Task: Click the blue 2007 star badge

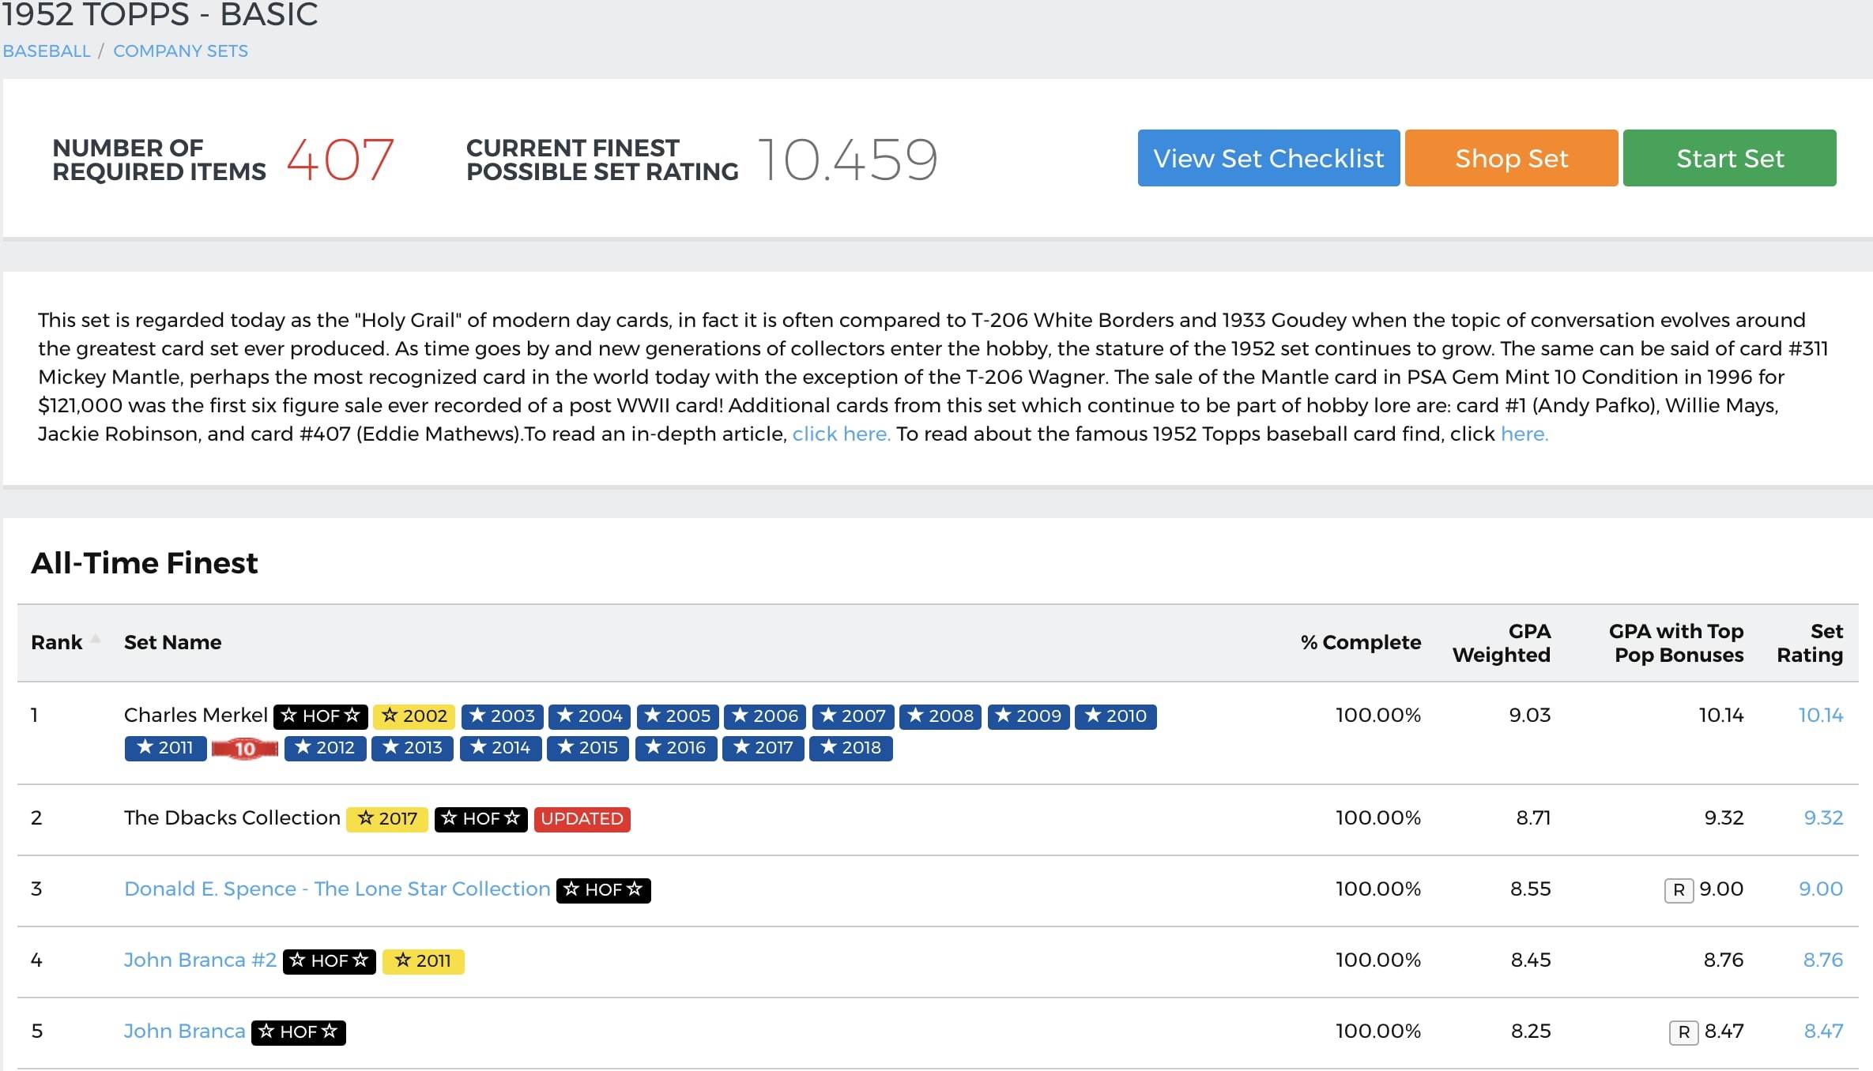Action: click(853, 716)
